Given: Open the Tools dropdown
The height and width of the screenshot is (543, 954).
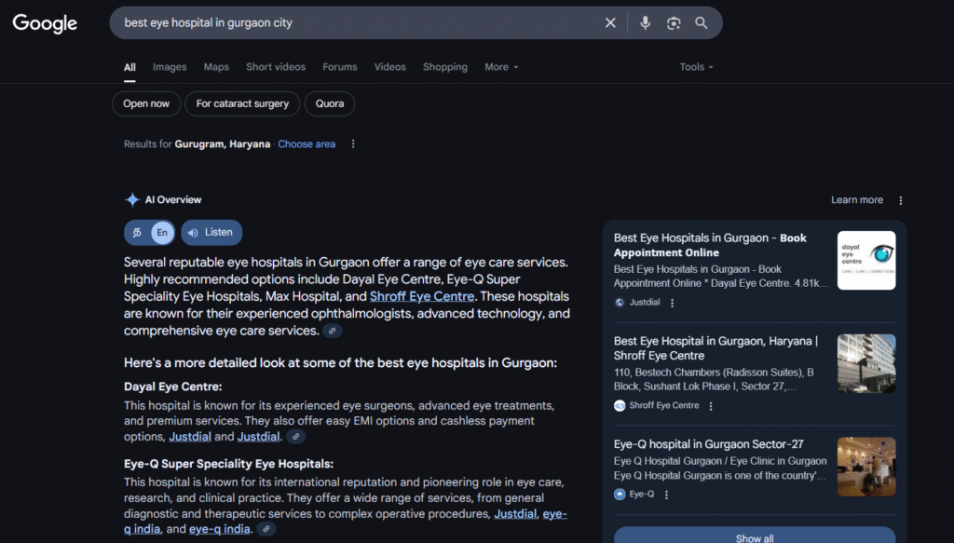Looking at the screenshot, I should tap(696, 67).
